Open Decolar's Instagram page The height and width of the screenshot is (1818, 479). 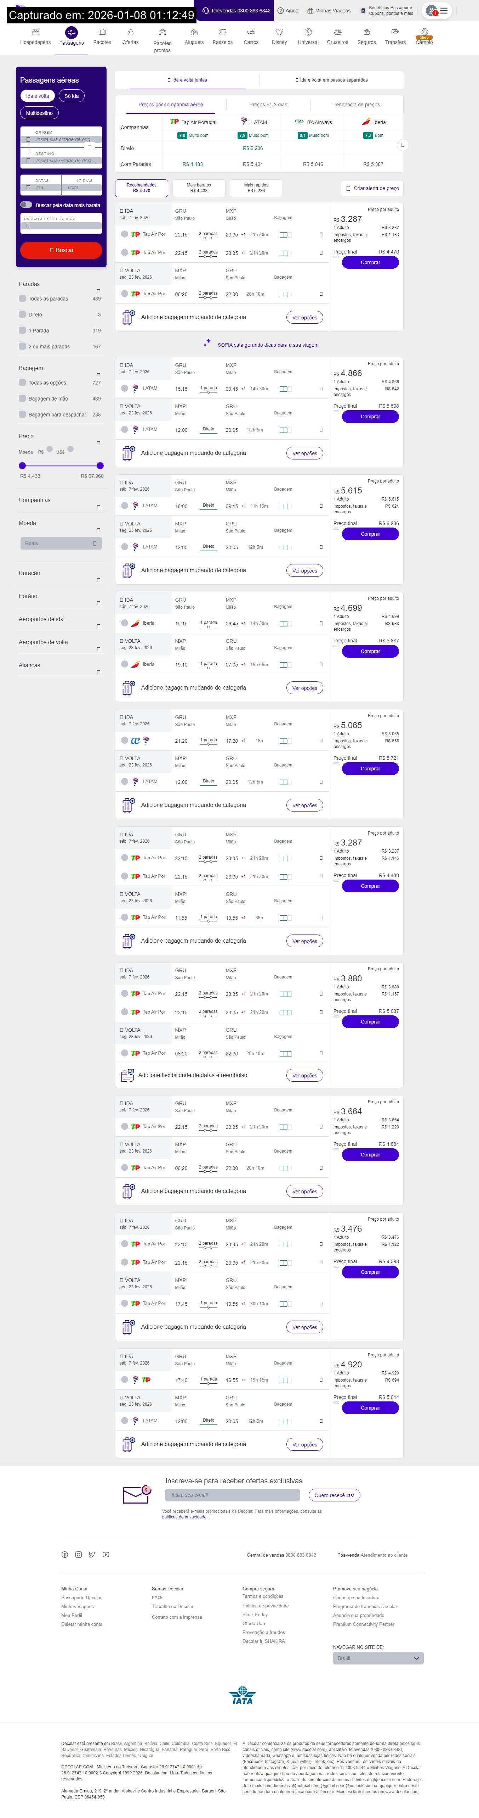click(78, 1555)
